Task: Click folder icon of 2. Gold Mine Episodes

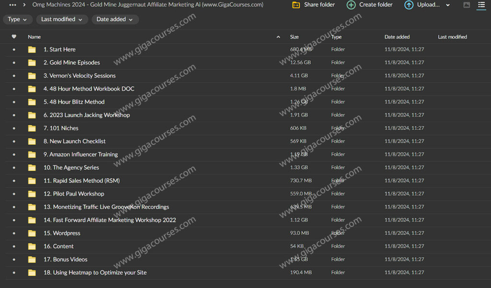Action: click(x=32, y=63)
